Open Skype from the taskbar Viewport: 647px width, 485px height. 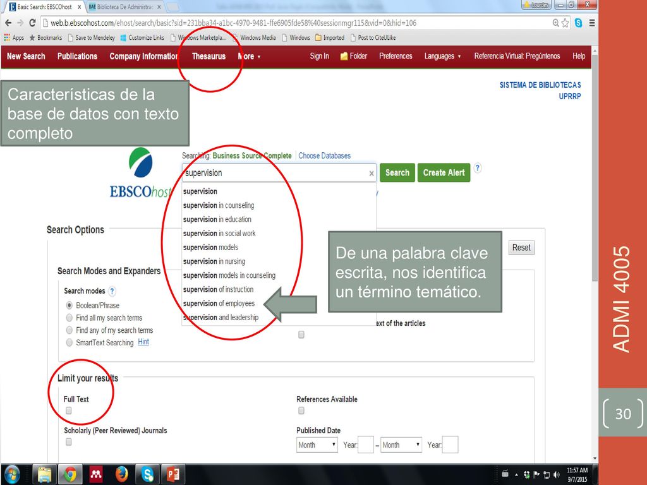click(147, 474)
